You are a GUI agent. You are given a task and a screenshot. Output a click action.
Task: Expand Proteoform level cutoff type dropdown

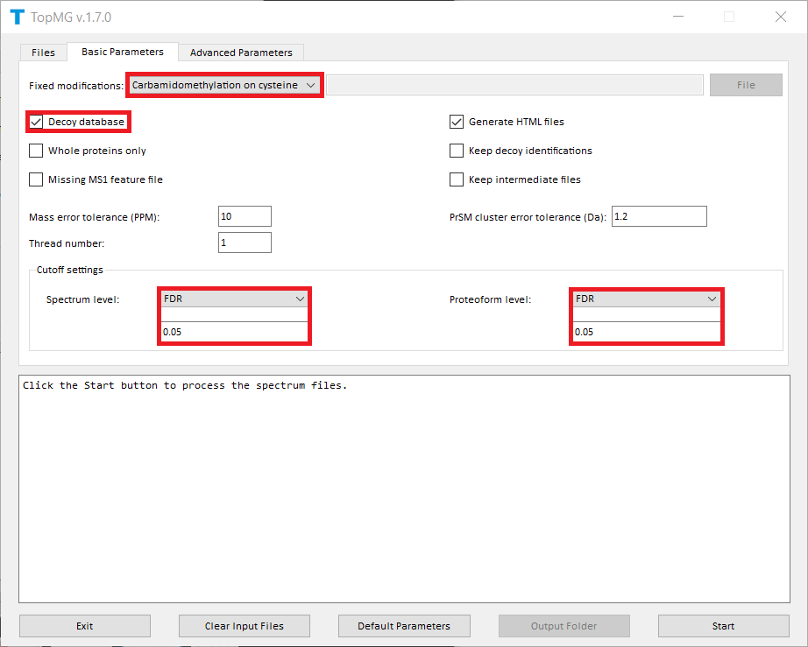coord(646,299)
